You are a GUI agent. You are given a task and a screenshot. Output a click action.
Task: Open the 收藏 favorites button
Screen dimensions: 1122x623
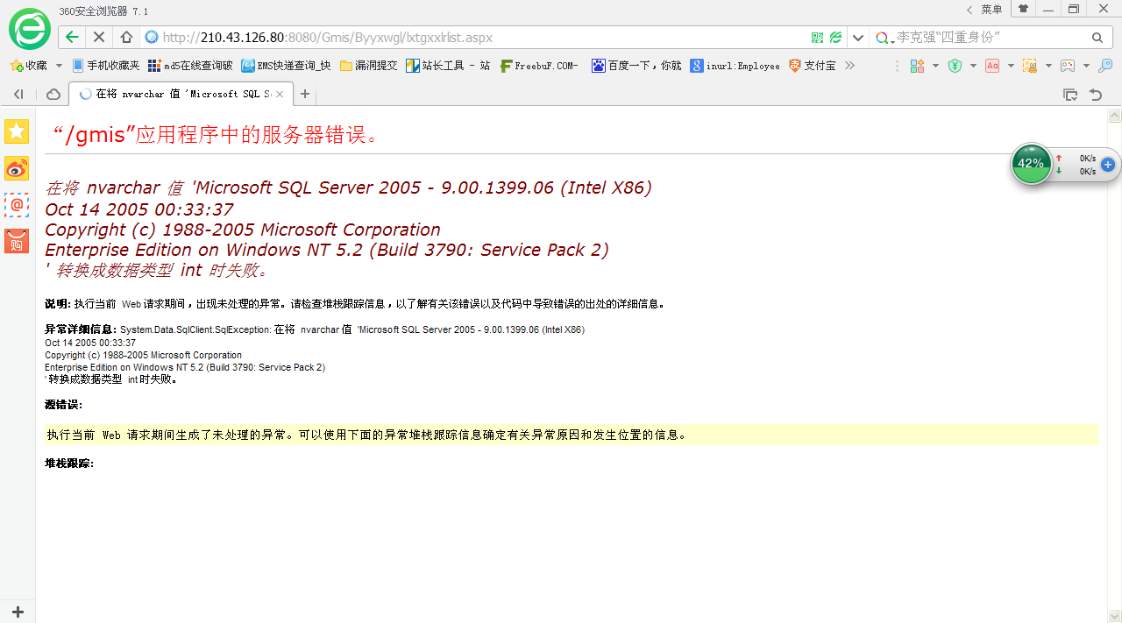(x=28, y=66)
